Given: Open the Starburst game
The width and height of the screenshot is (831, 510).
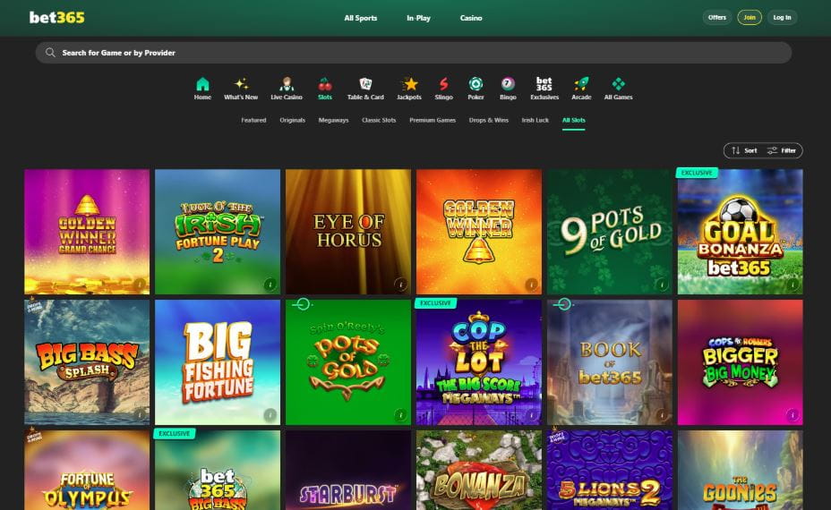Looking at the screenshot, I should pyautogui.click(x=348, y=471).
